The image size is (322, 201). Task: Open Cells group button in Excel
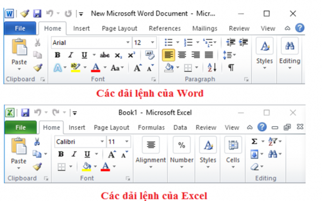coord(233,152)
